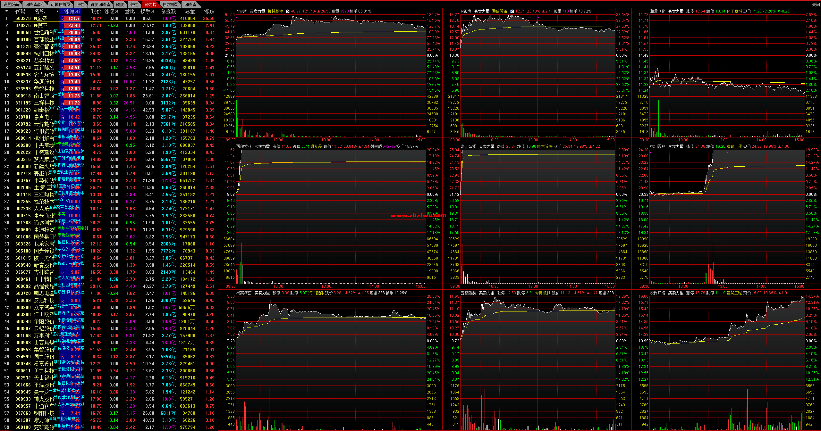821x431 pixels.
Task: Open the 乳制品 sector link
Action: pyautogui.click(x=316, y=146)
